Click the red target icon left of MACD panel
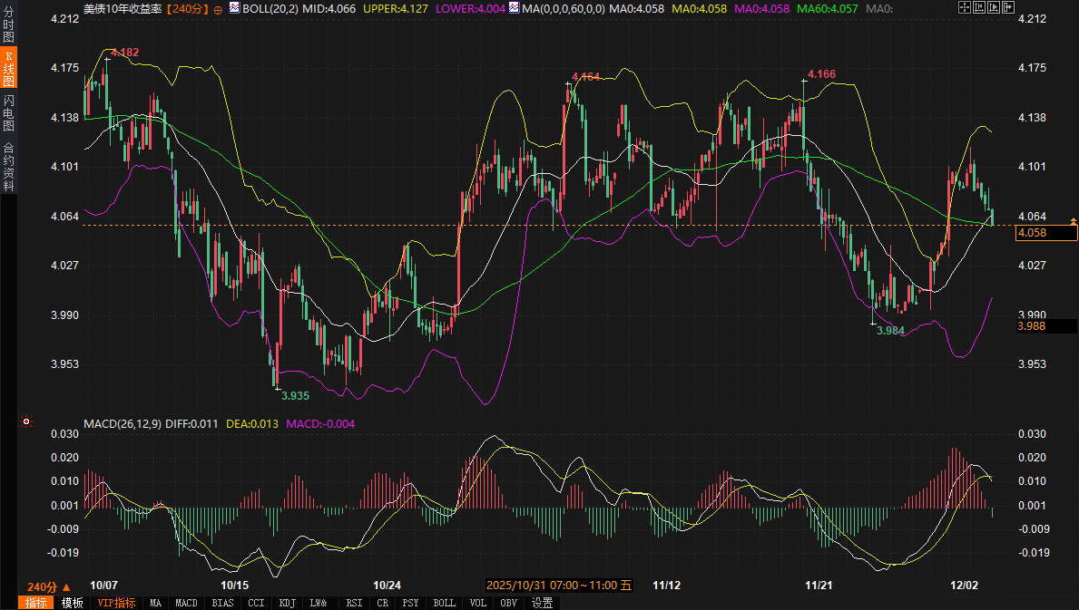 click(27, 421)
